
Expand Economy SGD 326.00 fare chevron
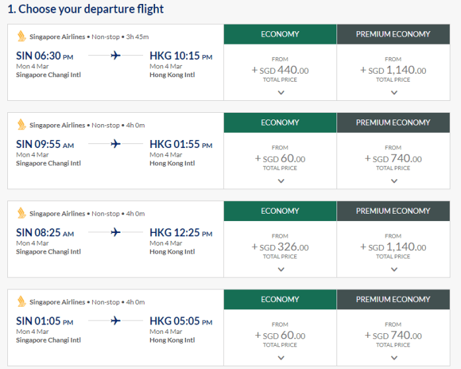tap(280, 269)
